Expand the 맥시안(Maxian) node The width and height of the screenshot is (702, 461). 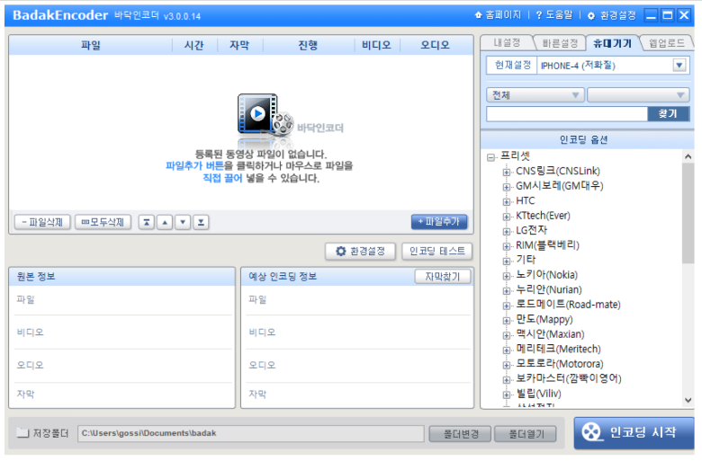(507, 335)
